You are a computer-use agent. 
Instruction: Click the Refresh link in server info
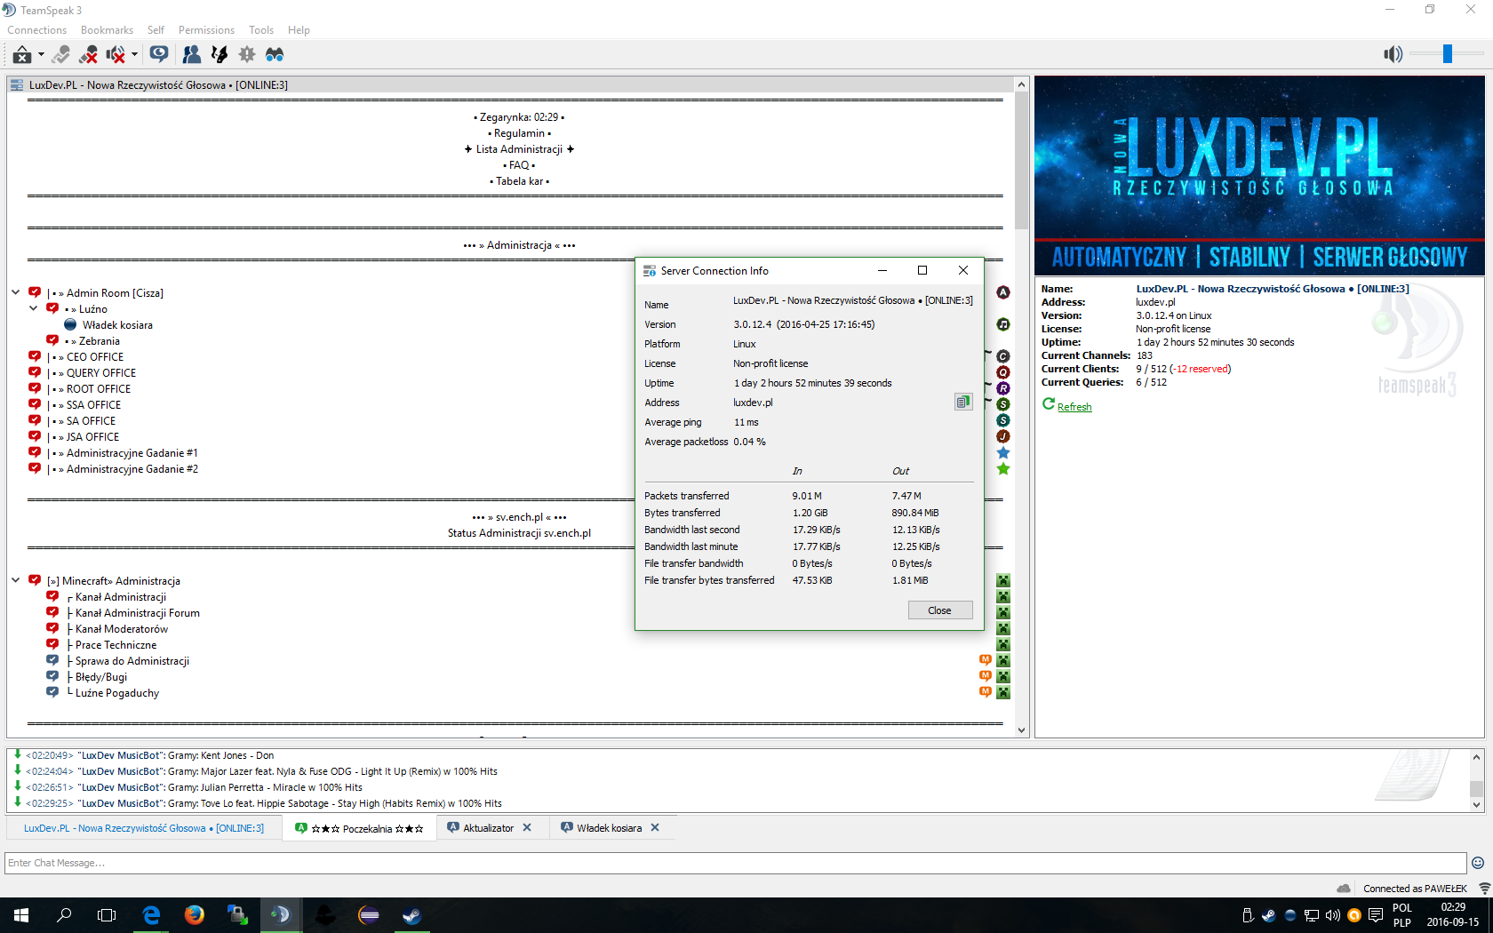click(x=1074, y=407)
